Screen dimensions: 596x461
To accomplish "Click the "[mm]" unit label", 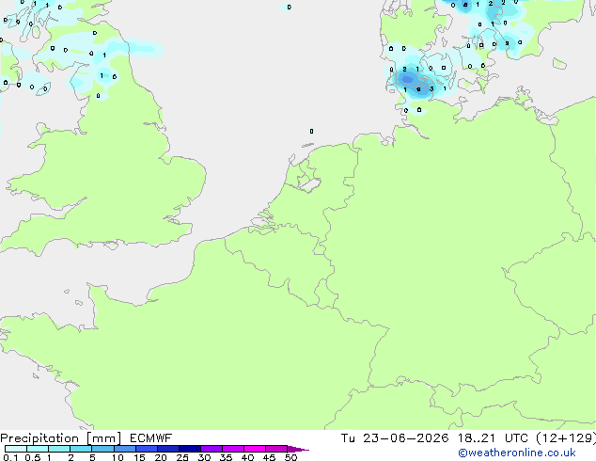I will 103,438.
